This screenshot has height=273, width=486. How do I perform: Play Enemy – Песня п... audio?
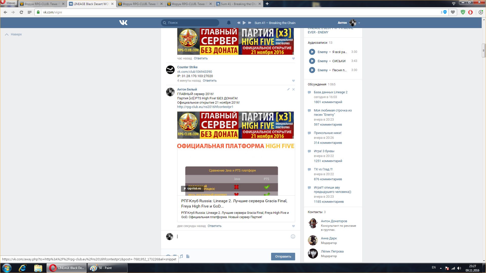click(312, 70)
